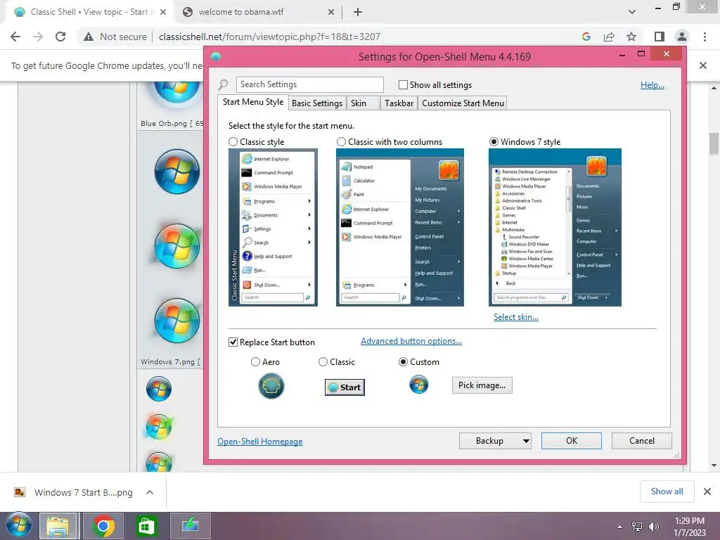Click the Pick image button
The width and height of the screenshot is (720, 540).
point(482,385)
